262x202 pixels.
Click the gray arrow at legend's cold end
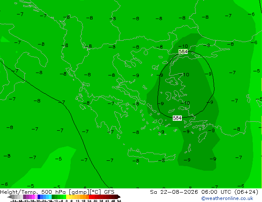(10, 197)
